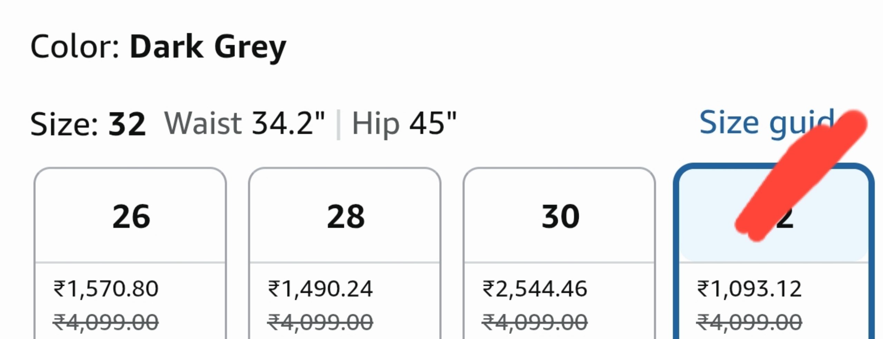This screenshot has height=339, width=883.
Task: Click the Size: 32 label
Action: click(88, 124)
